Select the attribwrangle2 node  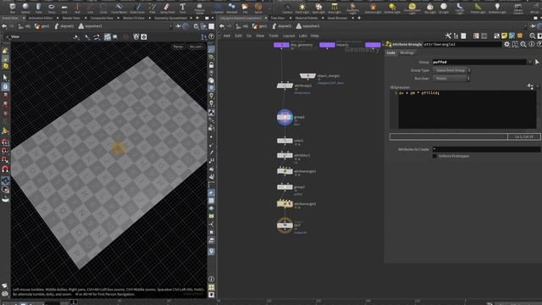285,203
